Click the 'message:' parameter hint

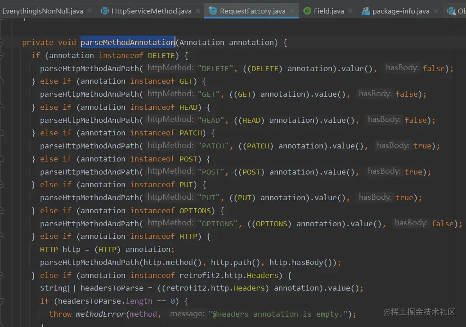coord(187,314)
